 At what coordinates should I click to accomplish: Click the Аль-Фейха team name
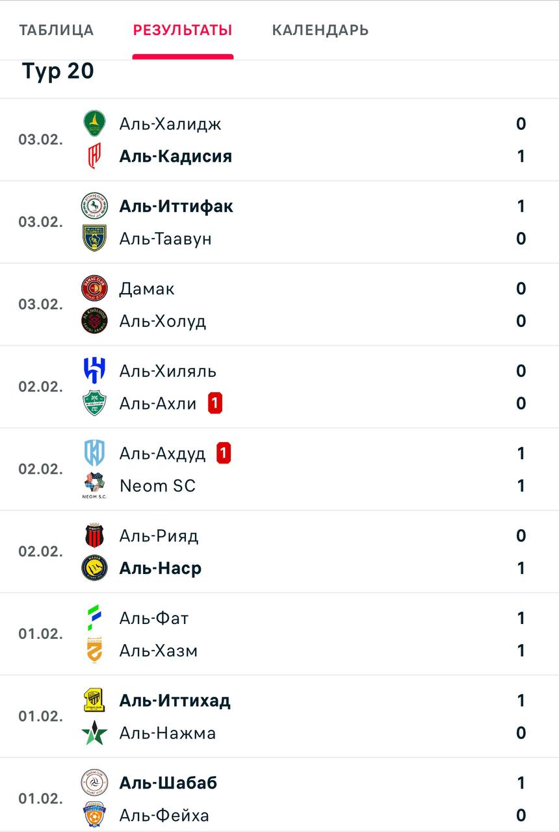click(164, 815)
